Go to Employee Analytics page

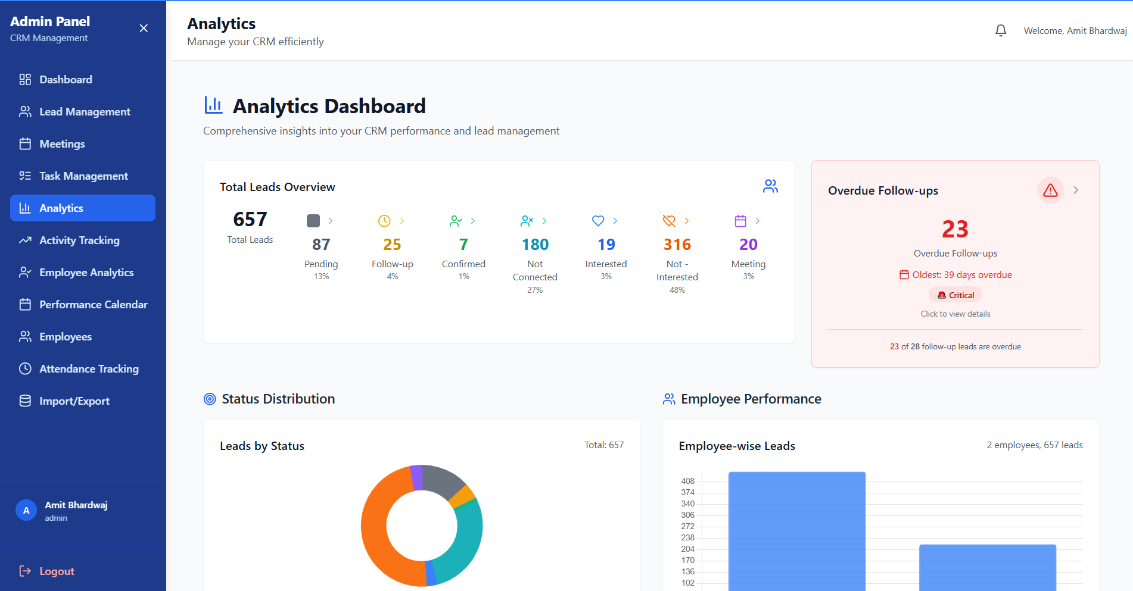pyautogui.click(x=86, y=273)
